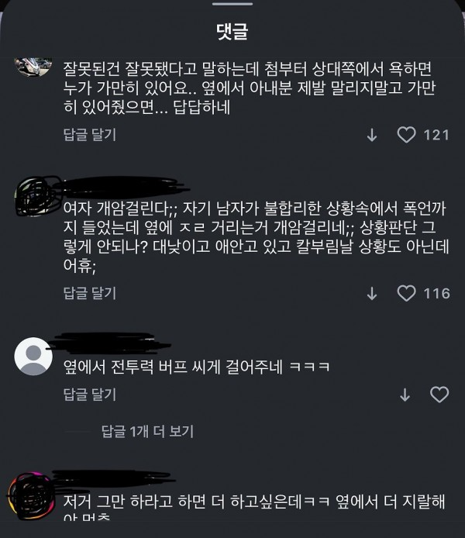Open the top commenter's profile picture
Image resolution: width=465 pixels, height=538 pixels.
point(33,67)
